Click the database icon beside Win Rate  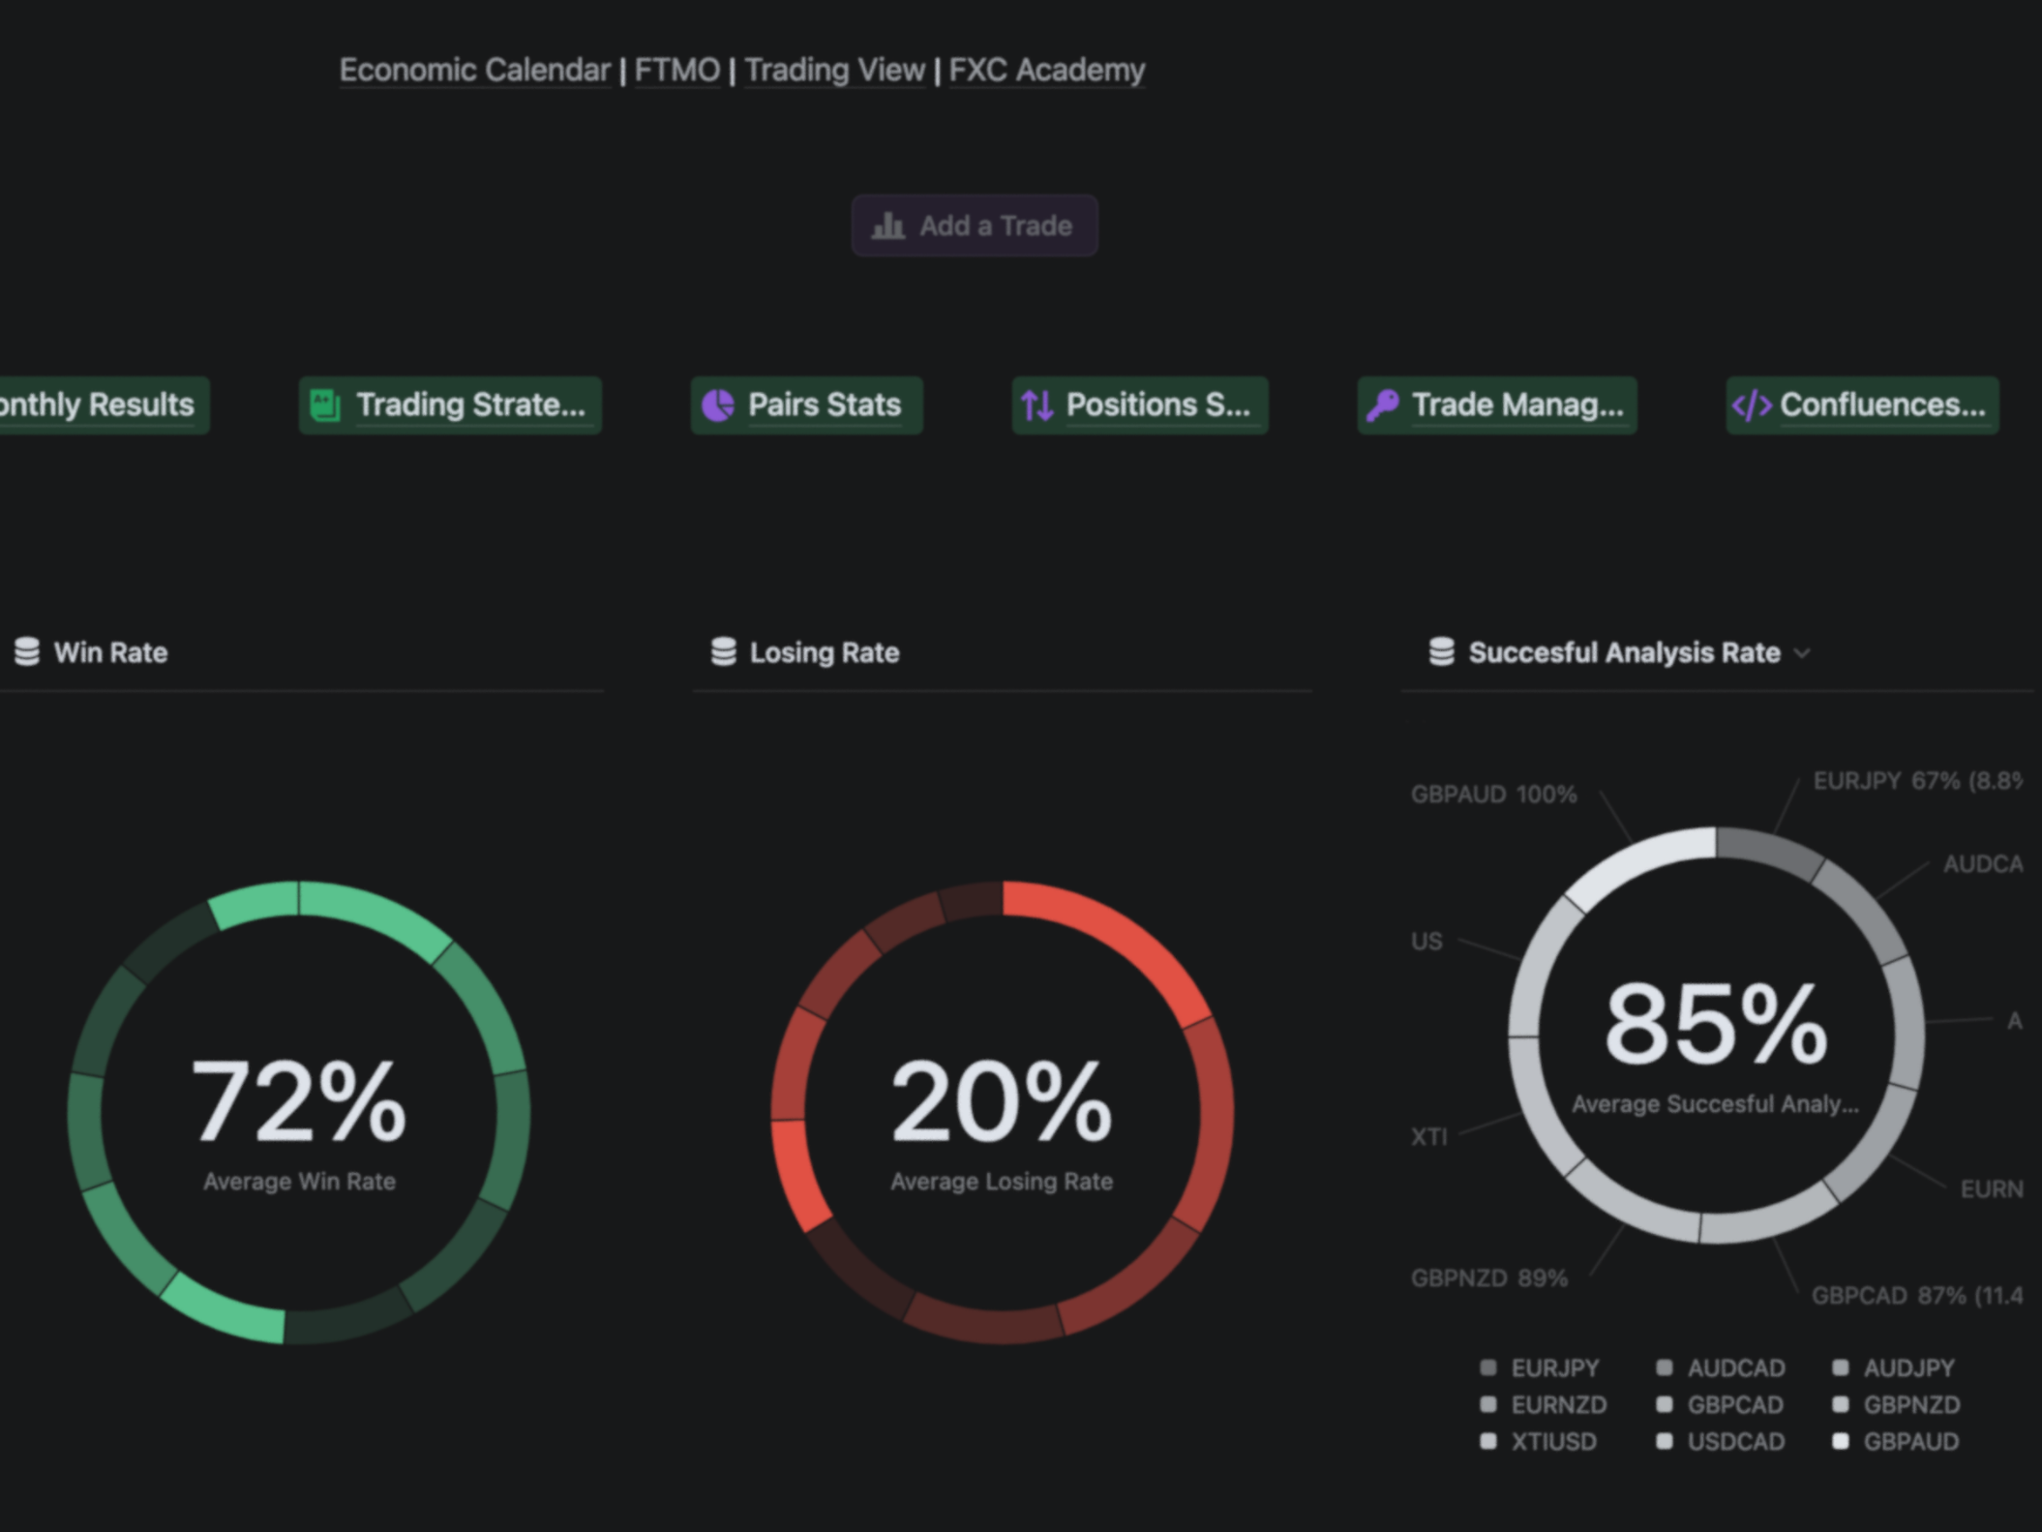27,652
